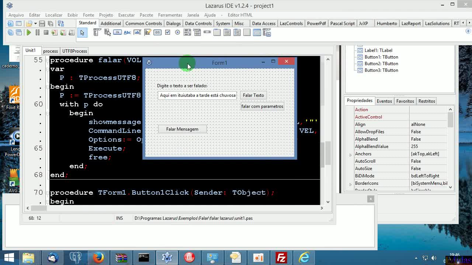The height and width of the screenshot is (265, 472).
Task: Click the green Run button
Action: coord(29,32)
